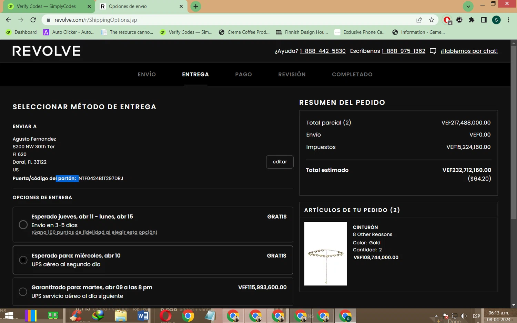Go to the REVISIÓN checkout step
Viewport: 517px width, 323px height.
292,74
